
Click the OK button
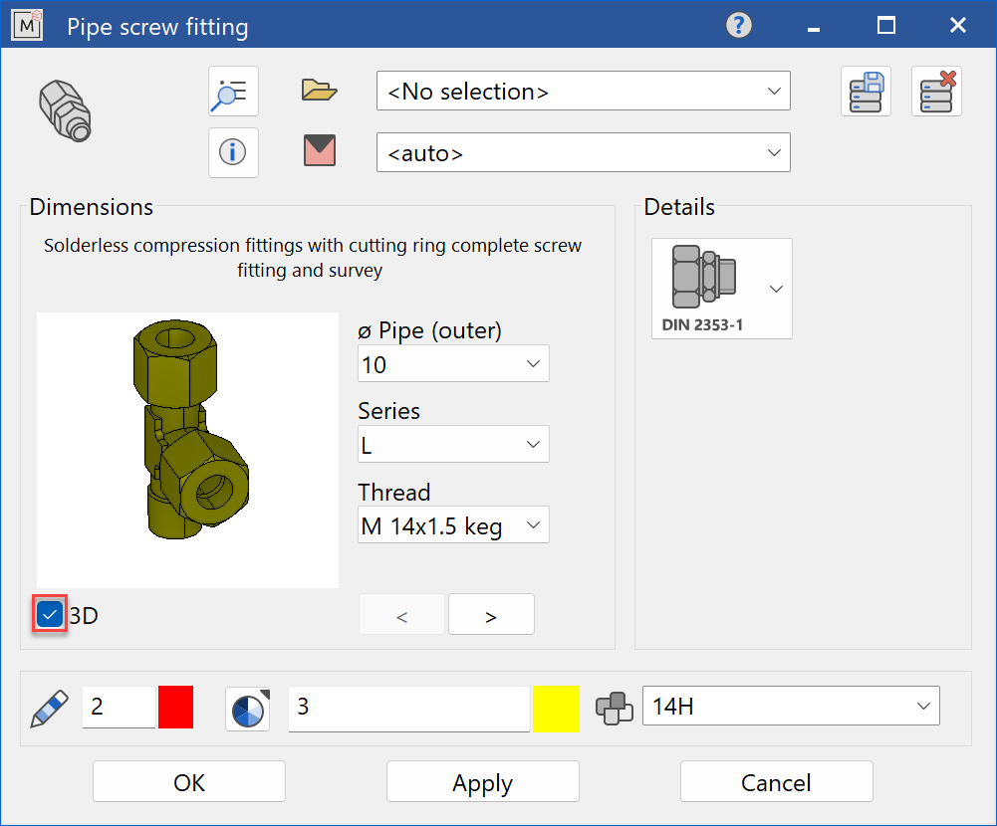(x=189, y=782)
